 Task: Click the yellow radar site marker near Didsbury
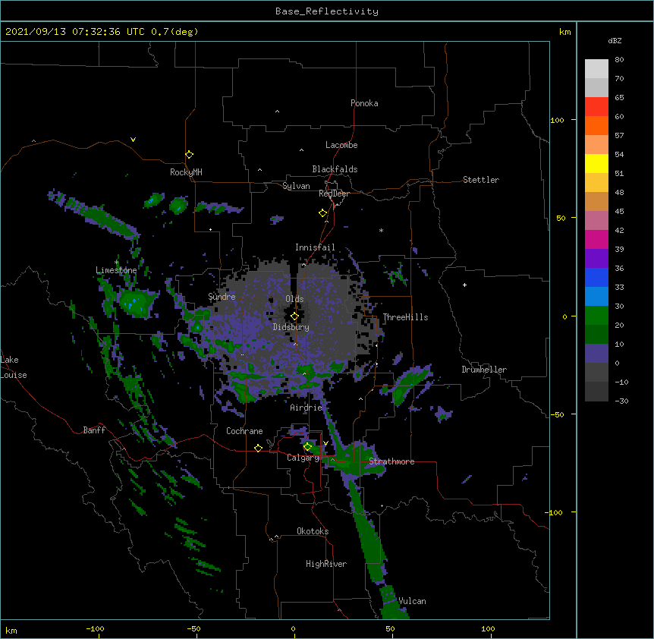pyautogui.click(x=294, y=316)
